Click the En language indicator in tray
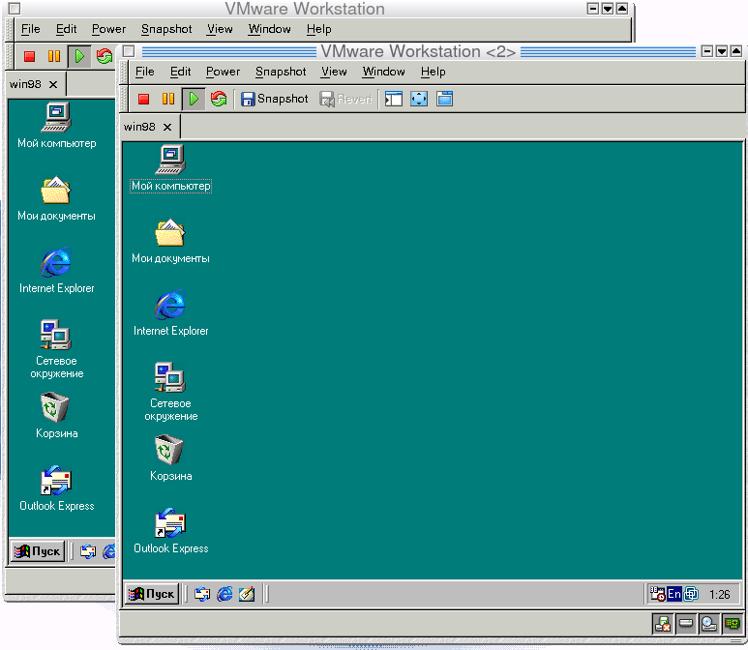The height and width of the screenshot is (650, 748). [674, 594]
